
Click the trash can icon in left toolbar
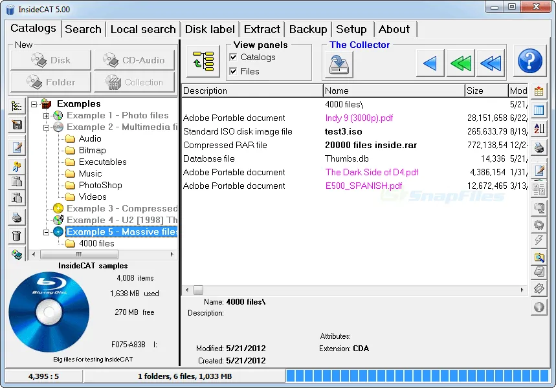click(17, 236)
